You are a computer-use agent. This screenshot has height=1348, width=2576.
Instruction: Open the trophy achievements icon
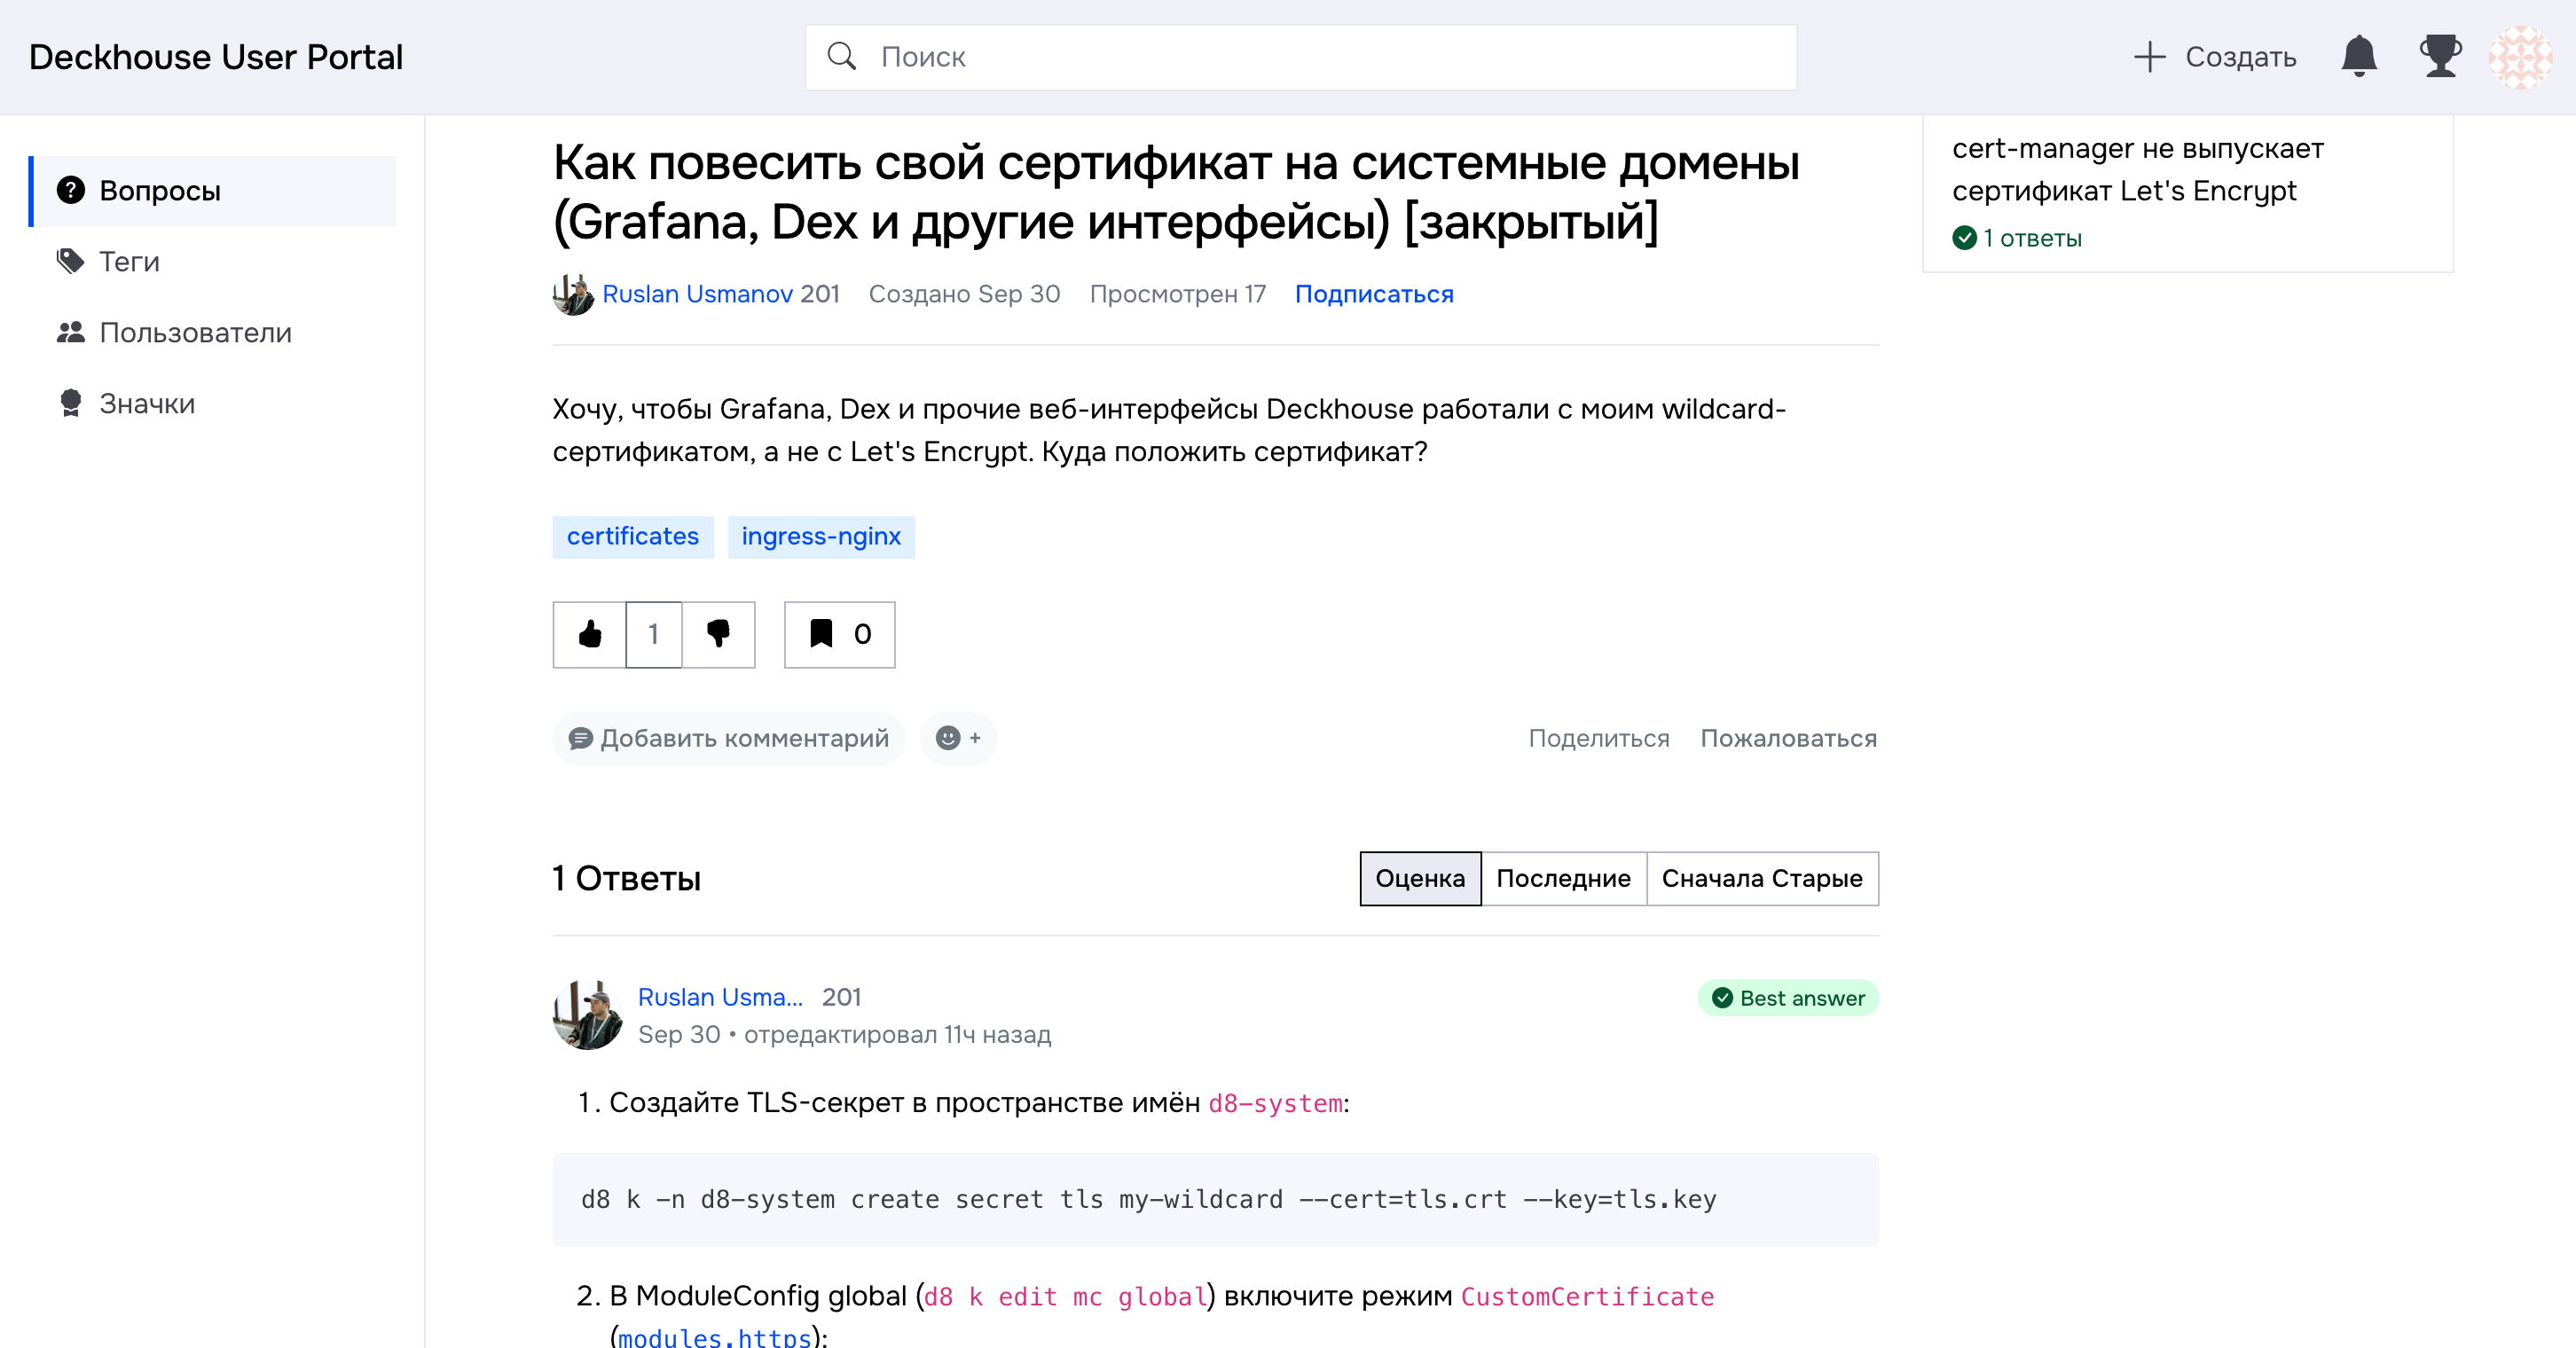(x=2440, y=56)
